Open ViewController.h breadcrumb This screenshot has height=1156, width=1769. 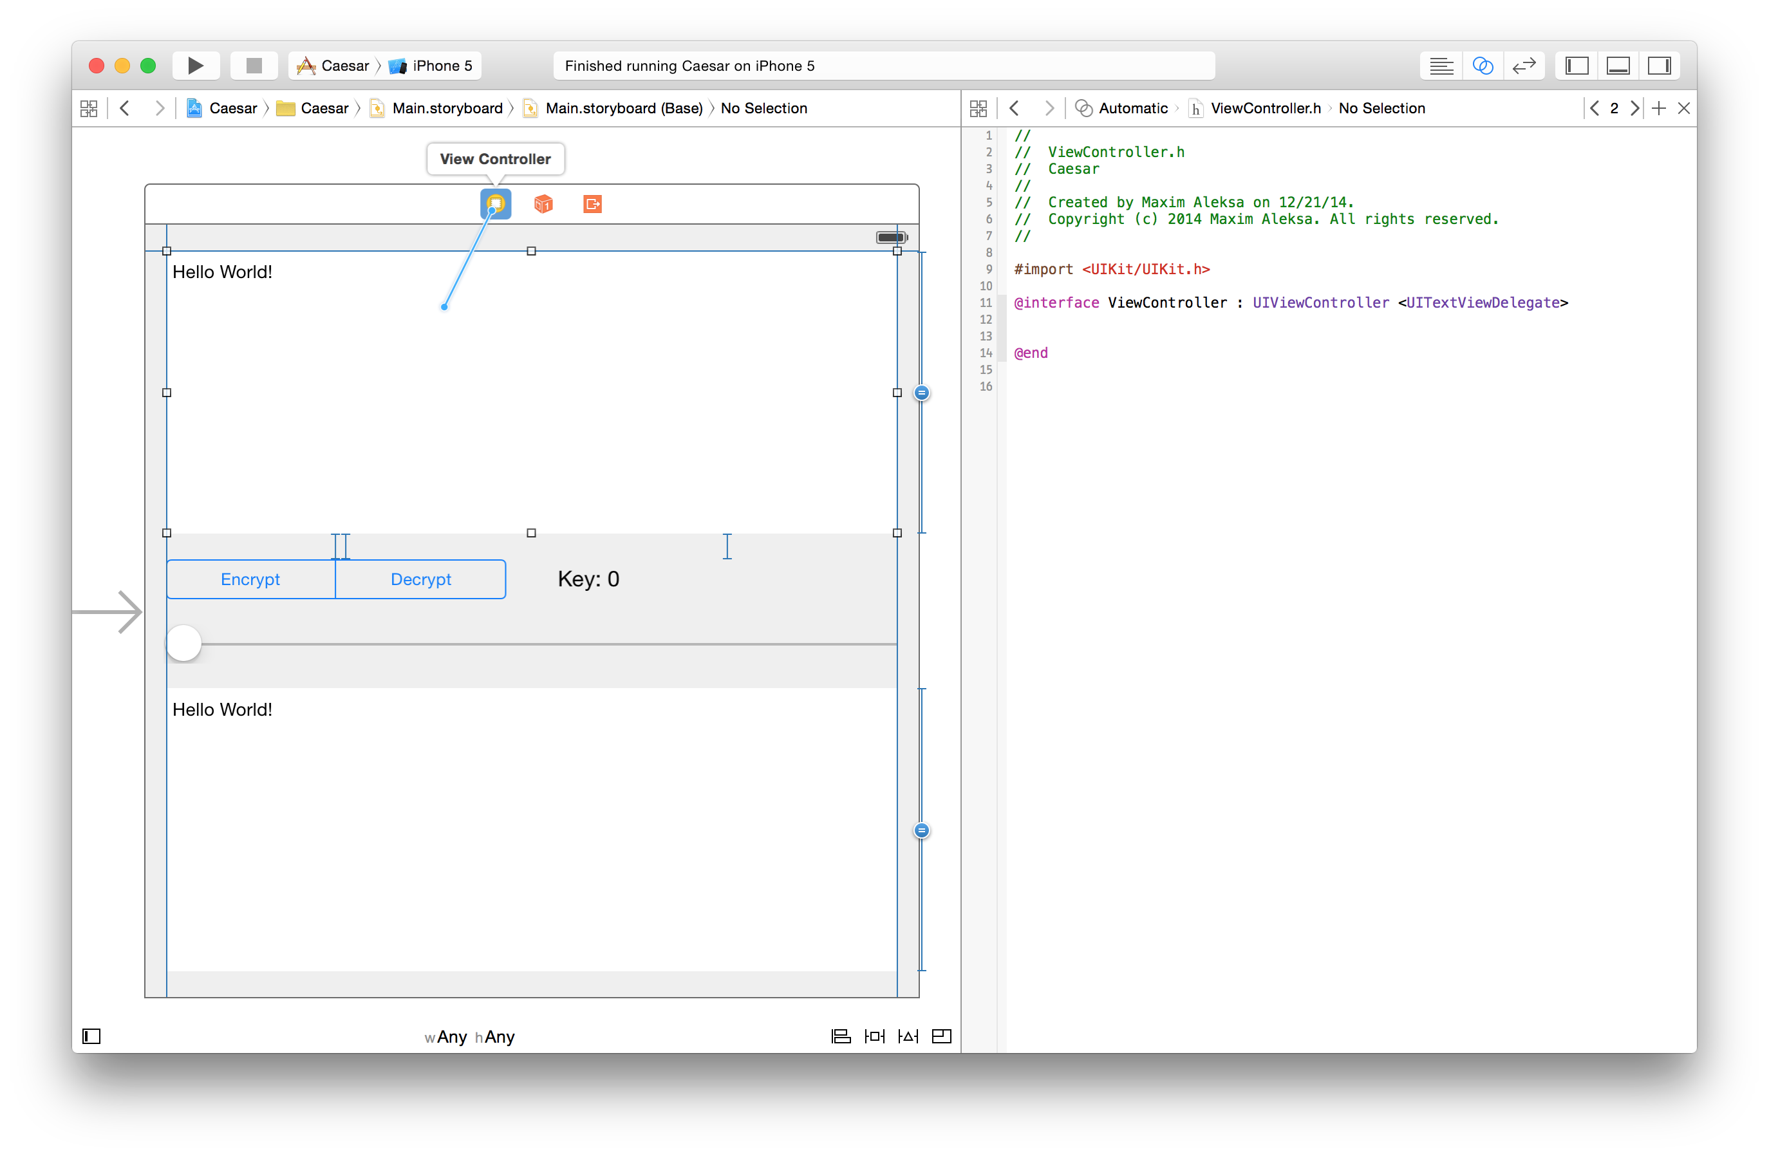1255,109
